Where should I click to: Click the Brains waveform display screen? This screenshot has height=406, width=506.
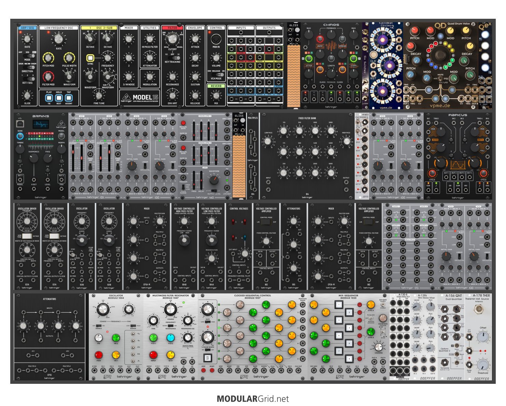coord(41,124)
